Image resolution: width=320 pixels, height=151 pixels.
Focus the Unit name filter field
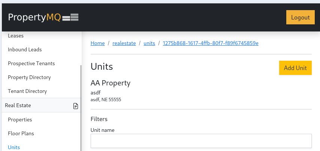point(201,141)
